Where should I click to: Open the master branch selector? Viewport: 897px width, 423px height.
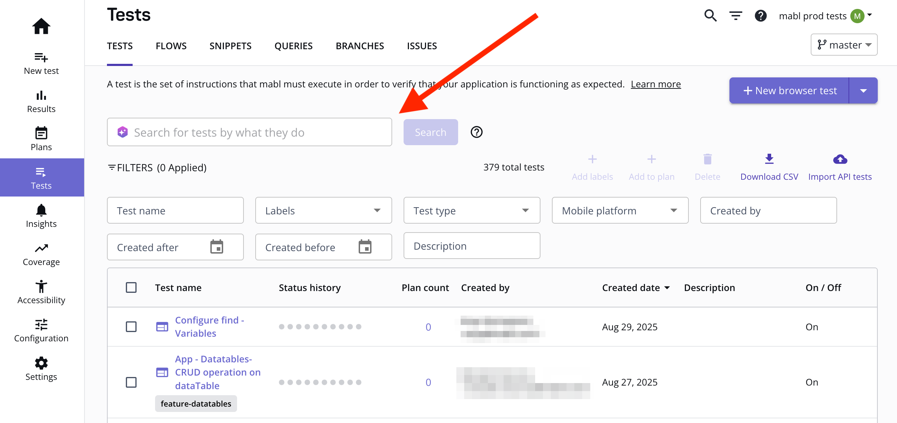(844, 45)
